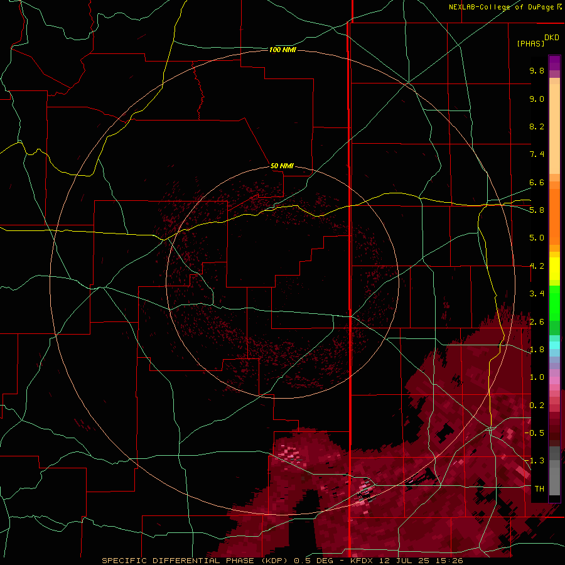Select the 100 NMI range ring label
Screen dimensions: 565x565
tap(282, 50)
